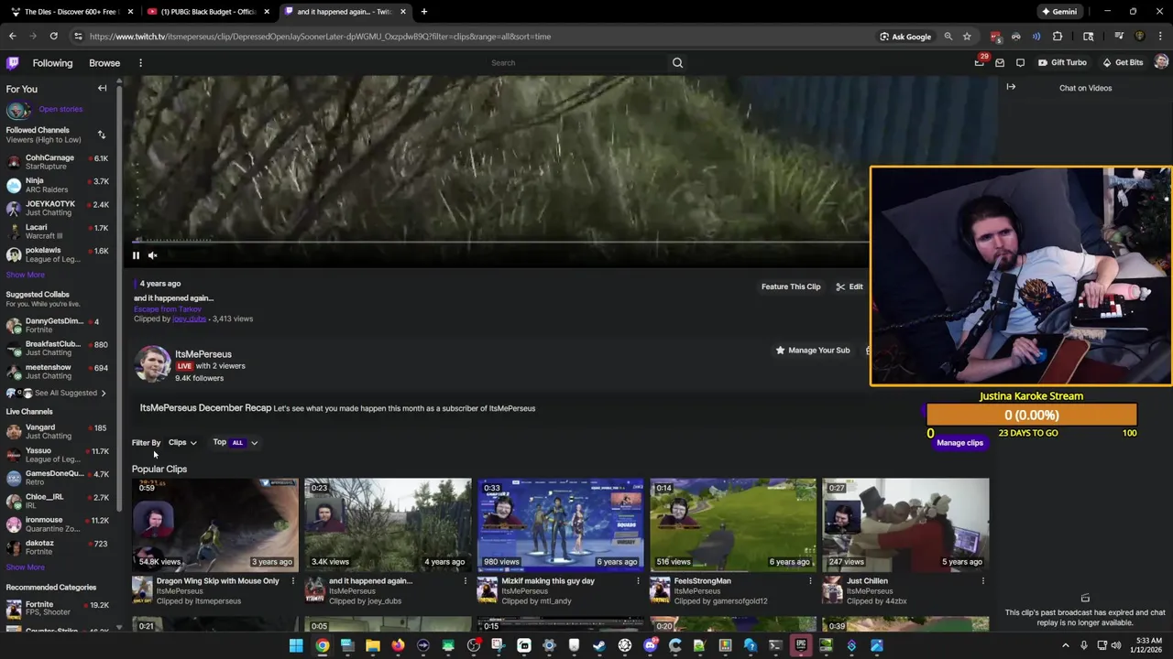The height and width of the screenshot is (659, 1173).
Task: Open the Top ALL range dropdown
Action: point(236,443)
